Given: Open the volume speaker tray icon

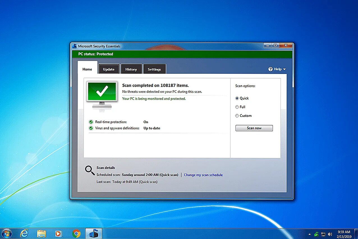Looking at the screenshot, I should tap(330, 234).
